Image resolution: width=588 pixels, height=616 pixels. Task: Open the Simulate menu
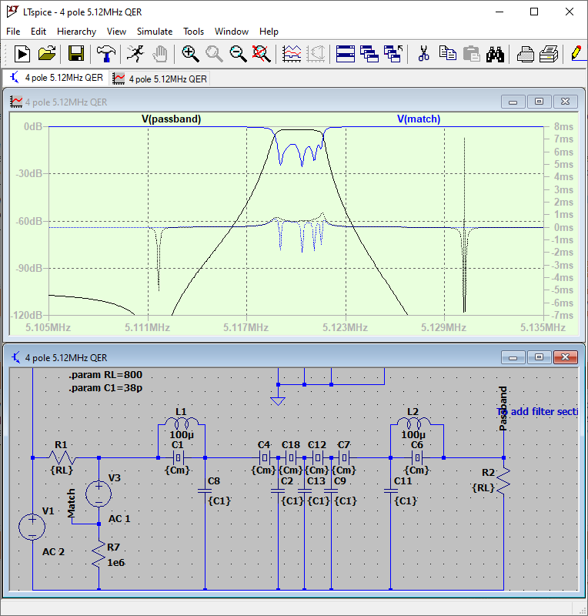coord(155,32)
